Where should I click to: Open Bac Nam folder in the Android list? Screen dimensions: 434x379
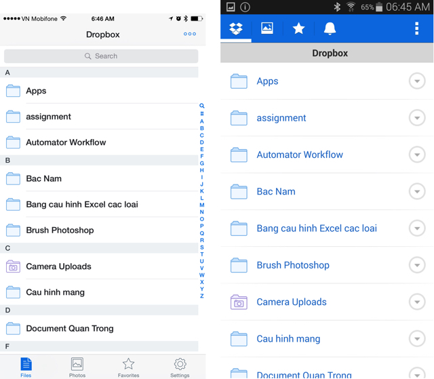click(327, 191)
